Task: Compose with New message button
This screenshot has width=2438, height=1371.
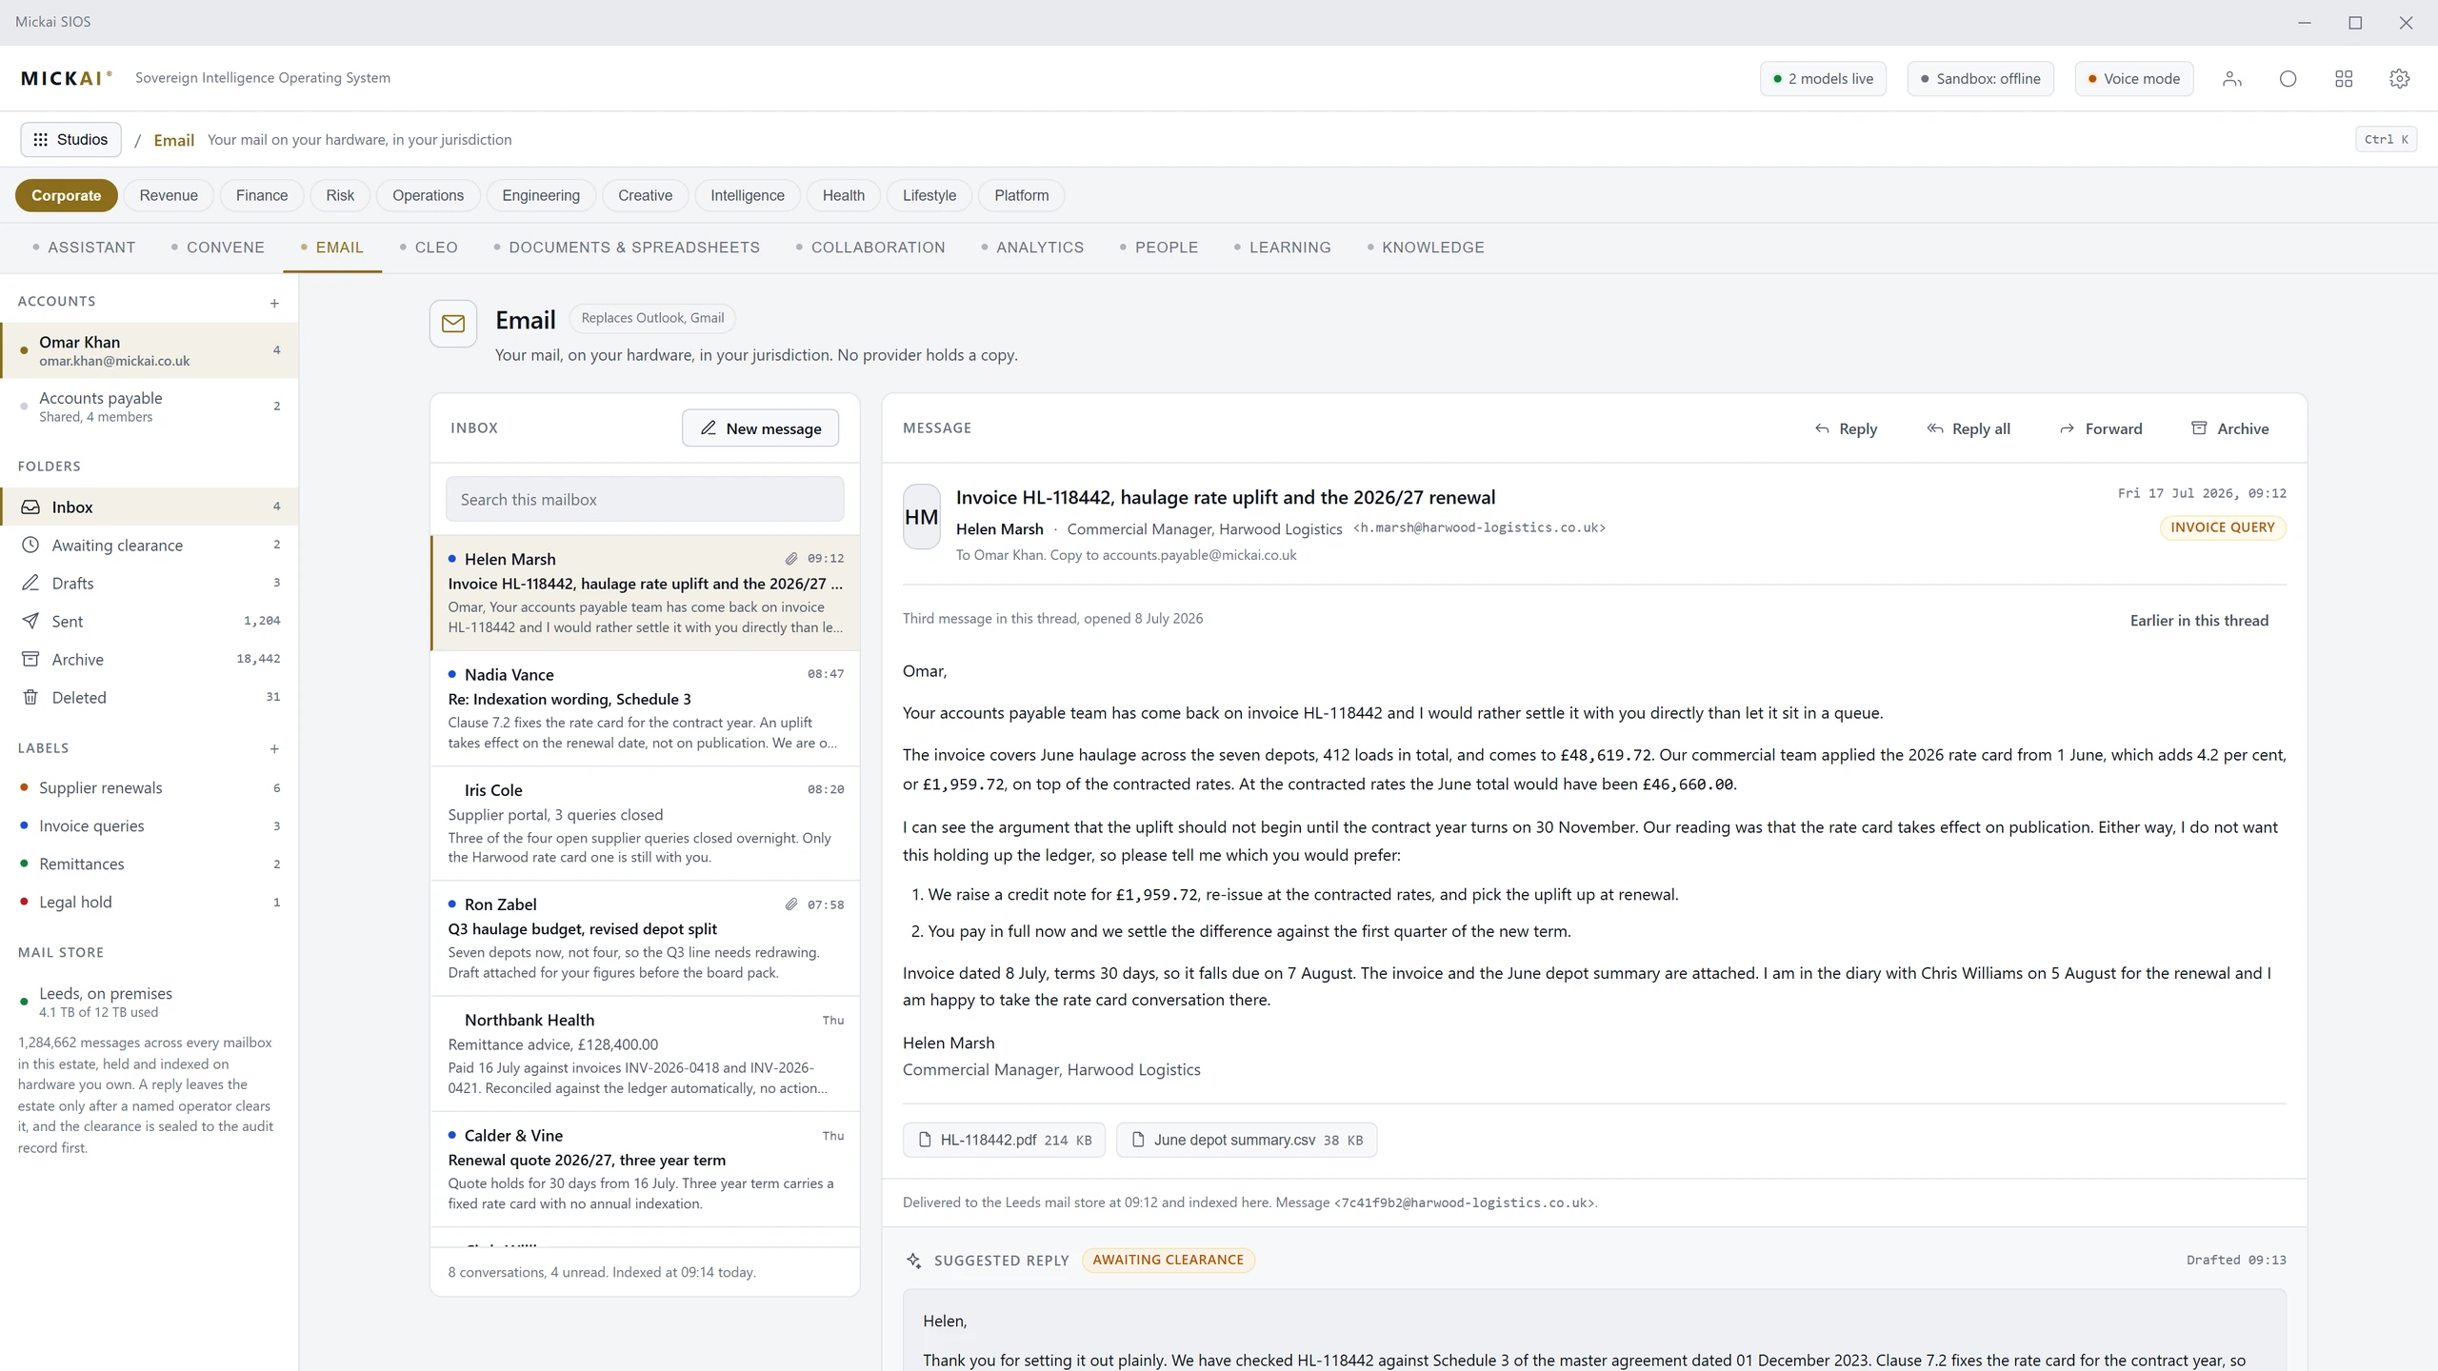Action: tap(760, 428)
